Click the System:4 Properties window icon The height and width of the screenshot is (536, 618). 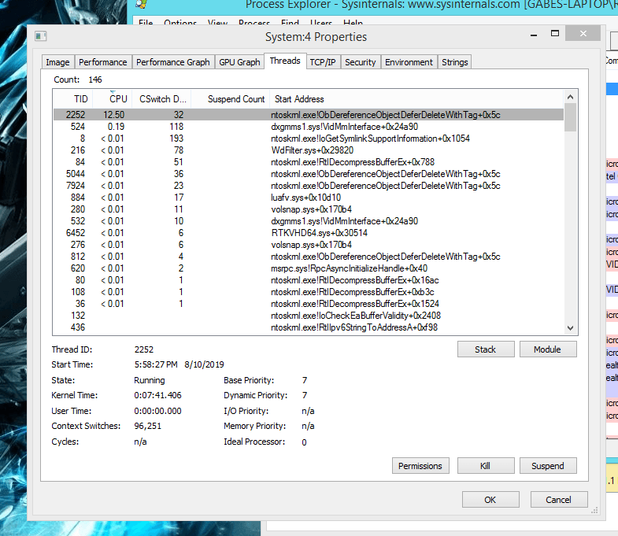pos(41,36)
